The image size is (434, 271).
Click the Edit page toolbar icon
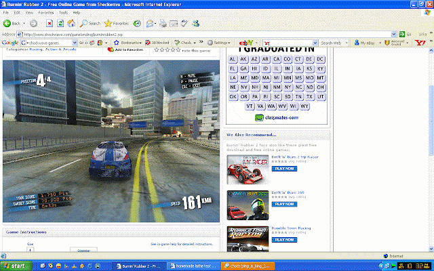[174, 24]
